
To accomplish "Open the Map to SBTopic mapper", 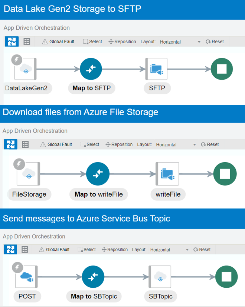I will [x=93, y=277].
